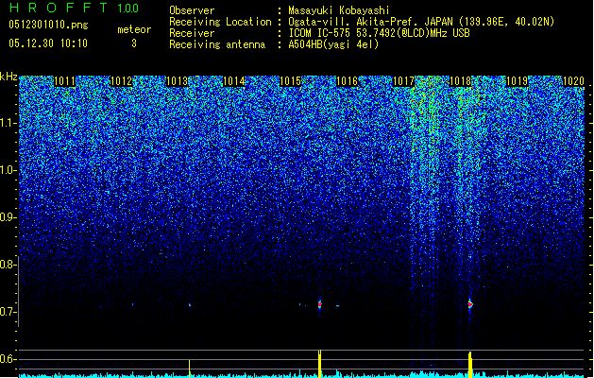Viewport: 594px width, 378px height.
Task: Click the 0.7 frequency axis label
Action: click(8, 312)
